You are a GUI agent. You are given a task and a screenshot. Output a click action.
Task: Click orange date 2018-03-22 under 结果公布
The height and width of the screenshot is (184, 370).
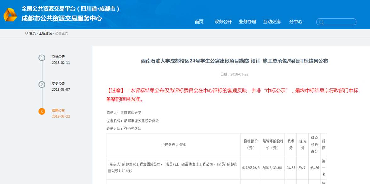[x=61, y=116]
